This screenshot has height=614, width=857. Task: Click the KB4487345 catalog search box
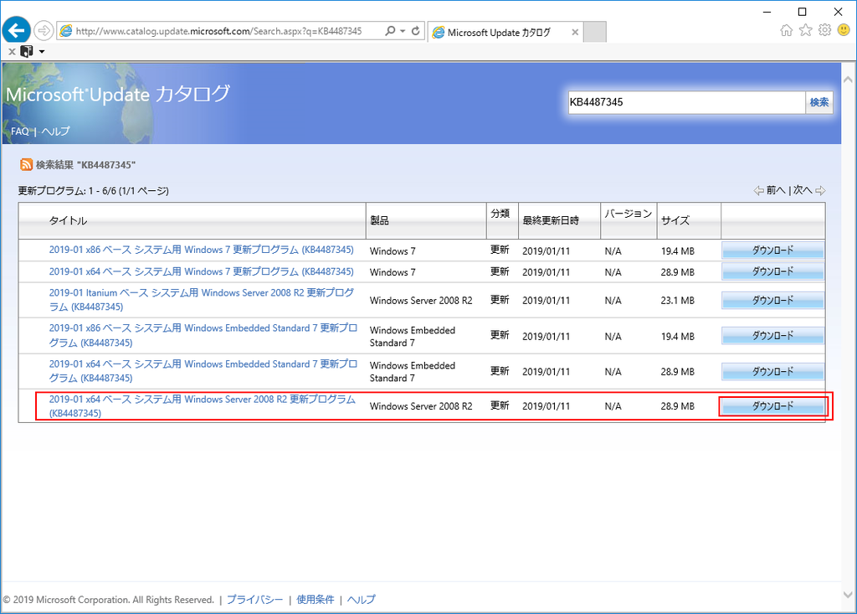pos(686,102)
